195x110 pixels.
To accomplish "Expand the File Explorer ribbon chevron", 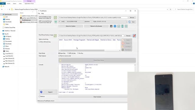I will [192, 4].
